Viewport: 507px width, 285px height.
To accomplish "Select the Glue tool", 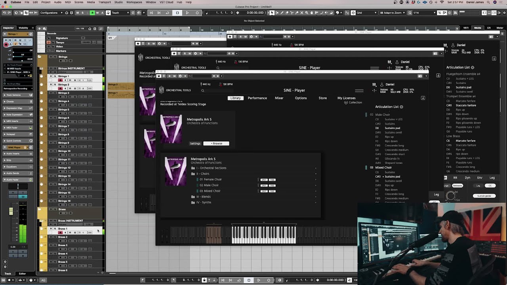I will tap(296, 13).
